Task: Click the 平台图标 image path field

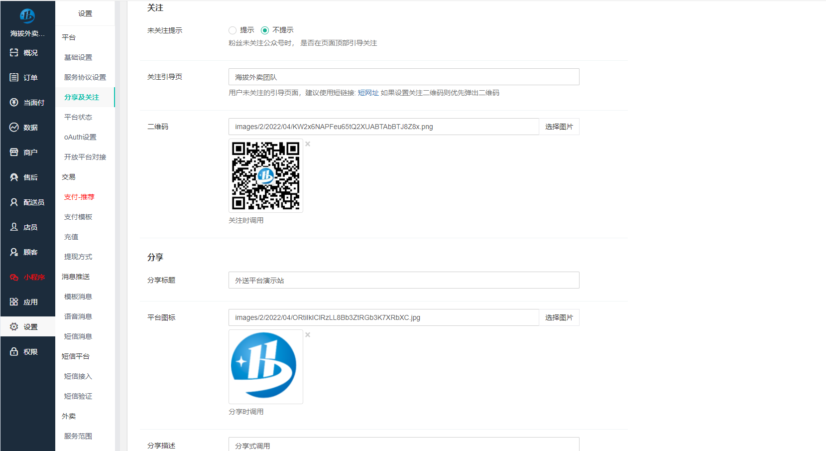Action: (384, 317)
